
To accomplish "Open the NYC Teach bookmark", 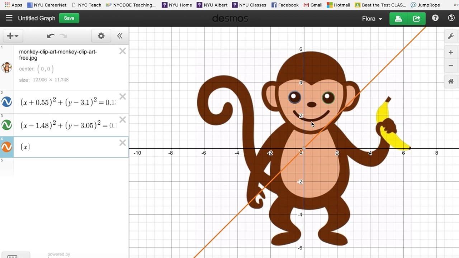I will (x=86, y=5).
